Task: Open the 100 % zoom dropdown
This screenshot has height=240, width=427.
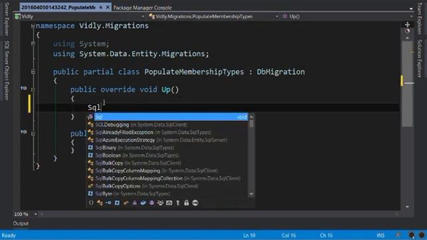Action: coord(35,214)
